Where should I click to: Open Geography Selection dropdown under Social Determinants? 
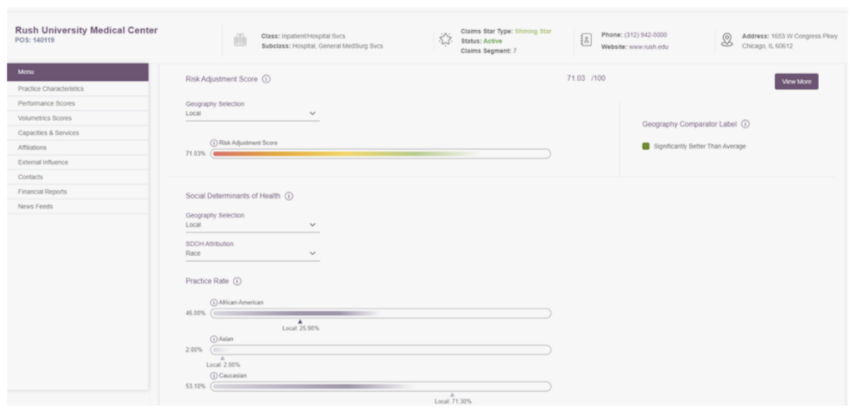251,224
